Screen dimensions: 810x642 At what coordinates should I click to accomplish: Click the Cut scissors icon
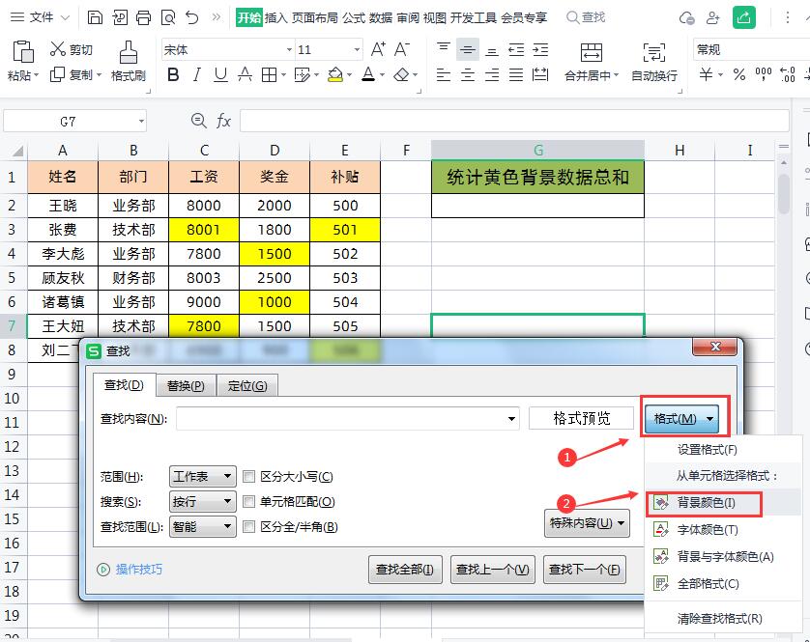pos(57,49)
